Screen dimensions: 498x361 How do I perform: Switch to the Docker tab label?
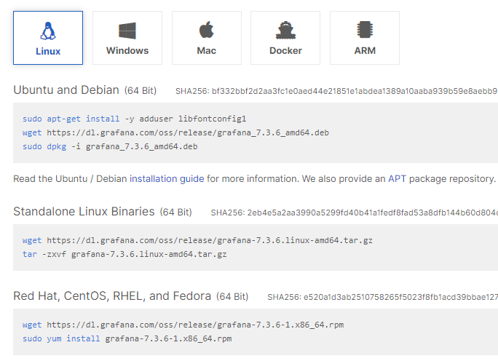(285, 50)
